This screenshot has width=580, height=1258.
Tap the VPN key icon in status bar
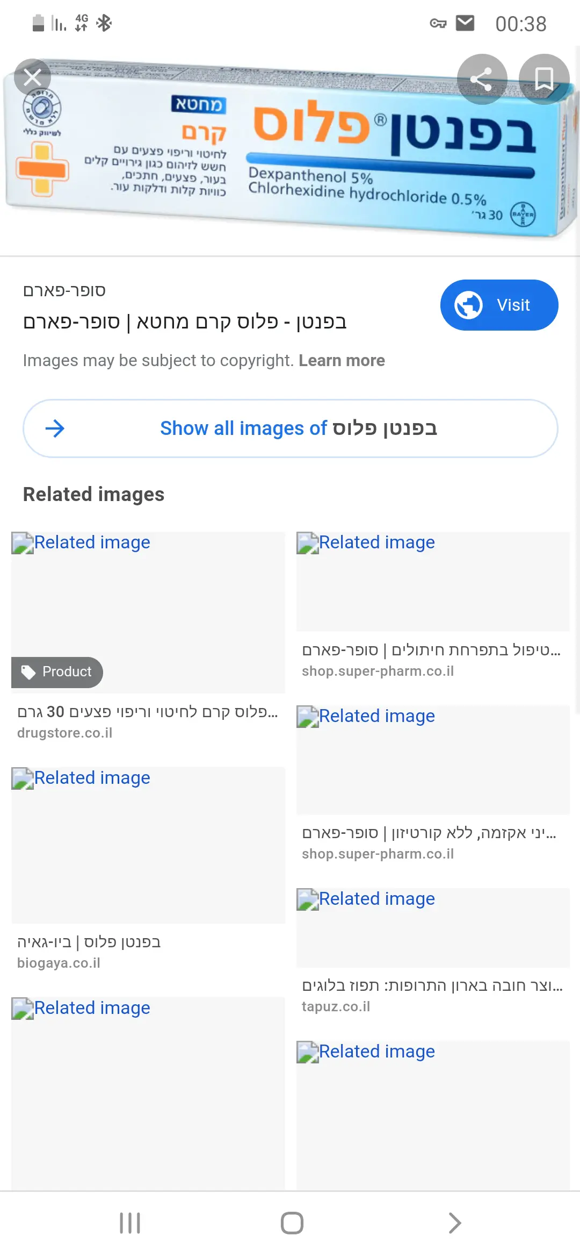pos(438,23)
